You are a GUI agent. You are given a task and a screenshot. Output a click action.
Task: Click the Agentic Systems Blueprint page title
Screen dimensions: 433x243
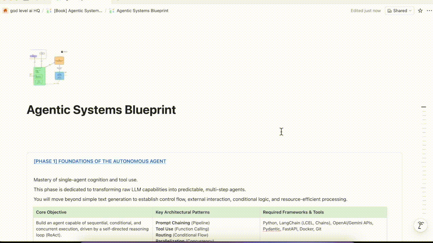point(101,110)
